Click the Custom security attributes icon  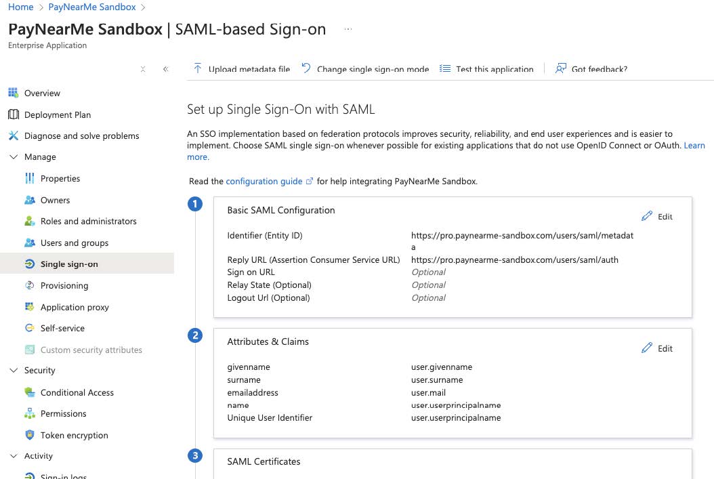coord(30,350)
